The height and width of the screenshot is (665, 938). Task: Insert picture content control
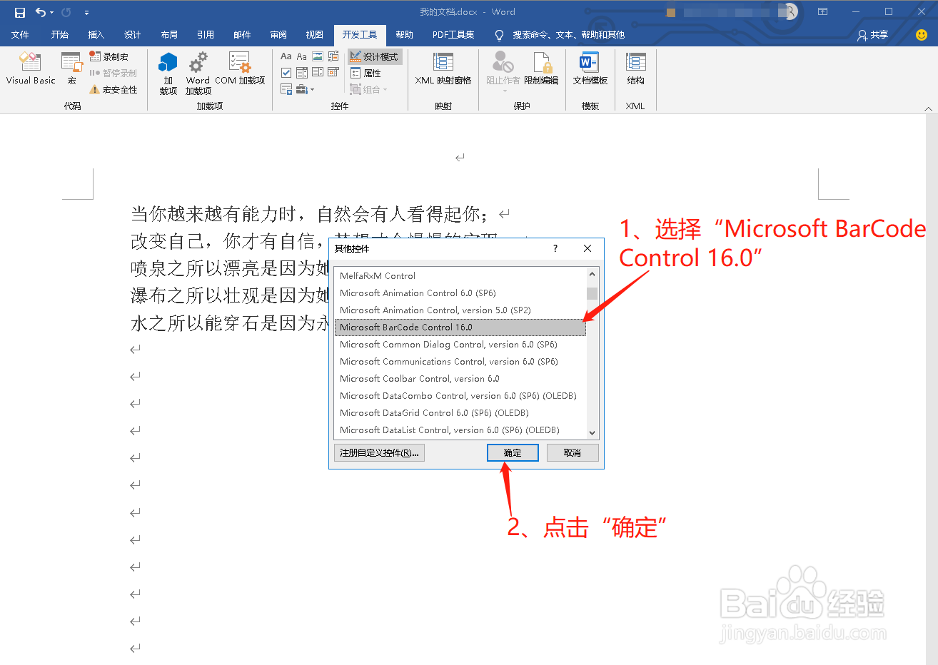click(x=318, y=56)
